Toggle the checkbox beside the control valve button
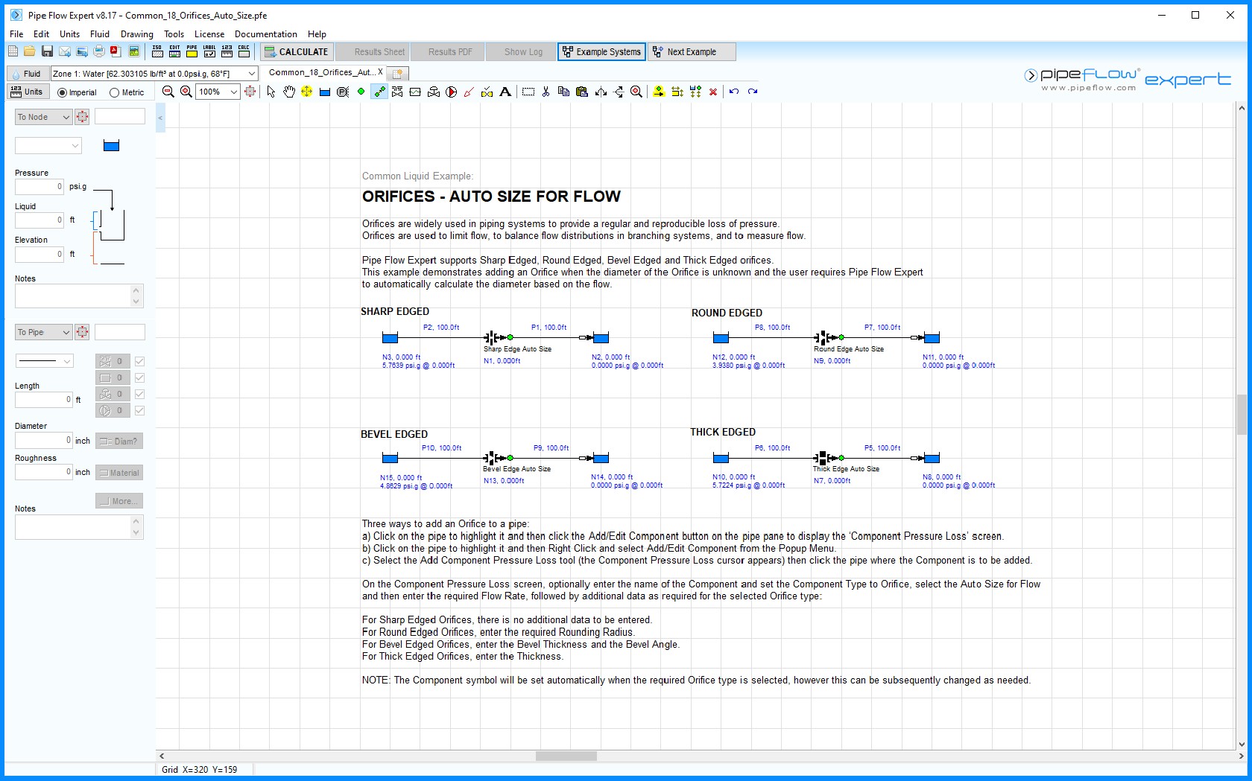This screenshot has height=781, width=1252. (x=139, y=394)
